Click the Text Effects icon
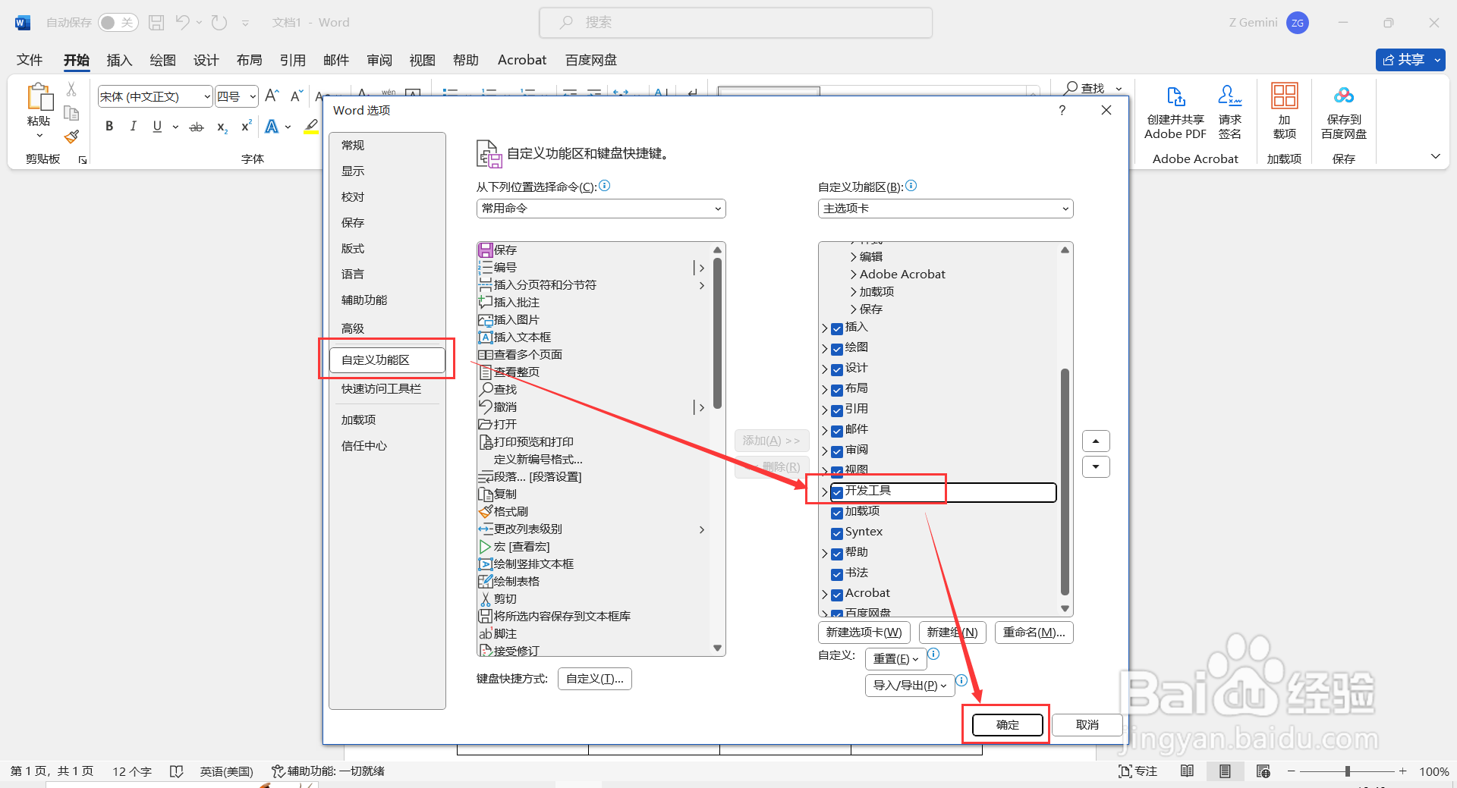 click(x=272, y=127)
